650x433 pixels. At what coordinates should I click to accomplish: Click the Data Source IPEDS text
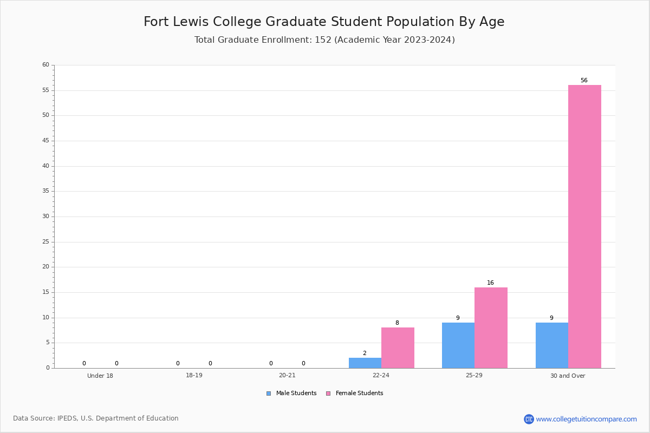pyautogui.click(x=96, y=418)
